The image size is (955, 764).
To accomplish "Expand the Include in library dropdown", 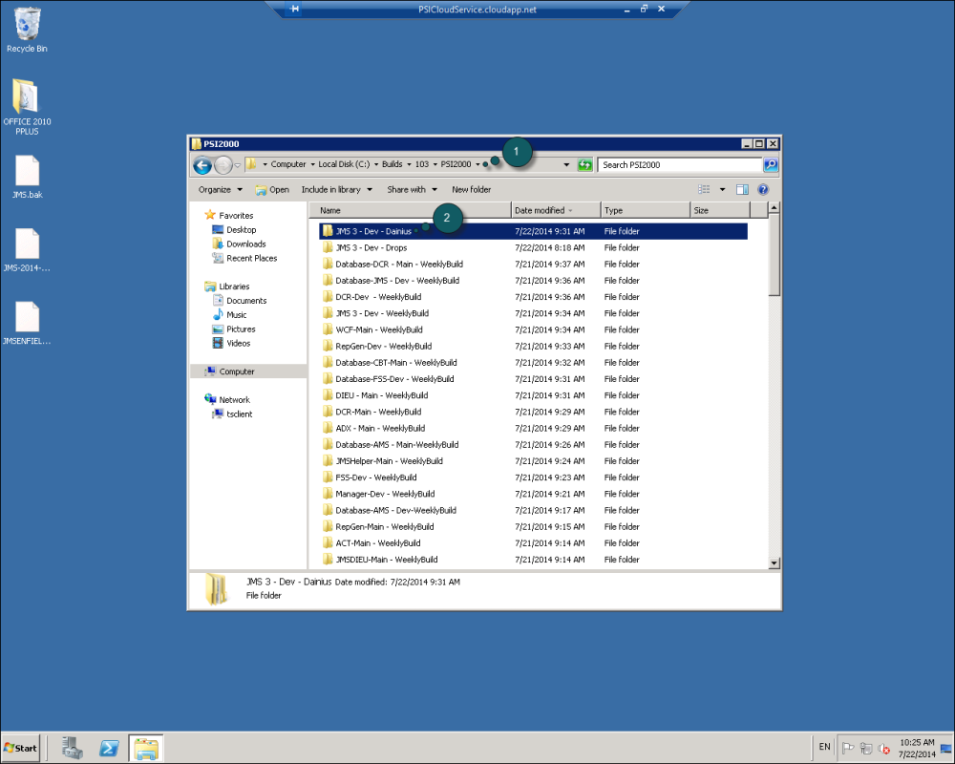I will point(337,189).
